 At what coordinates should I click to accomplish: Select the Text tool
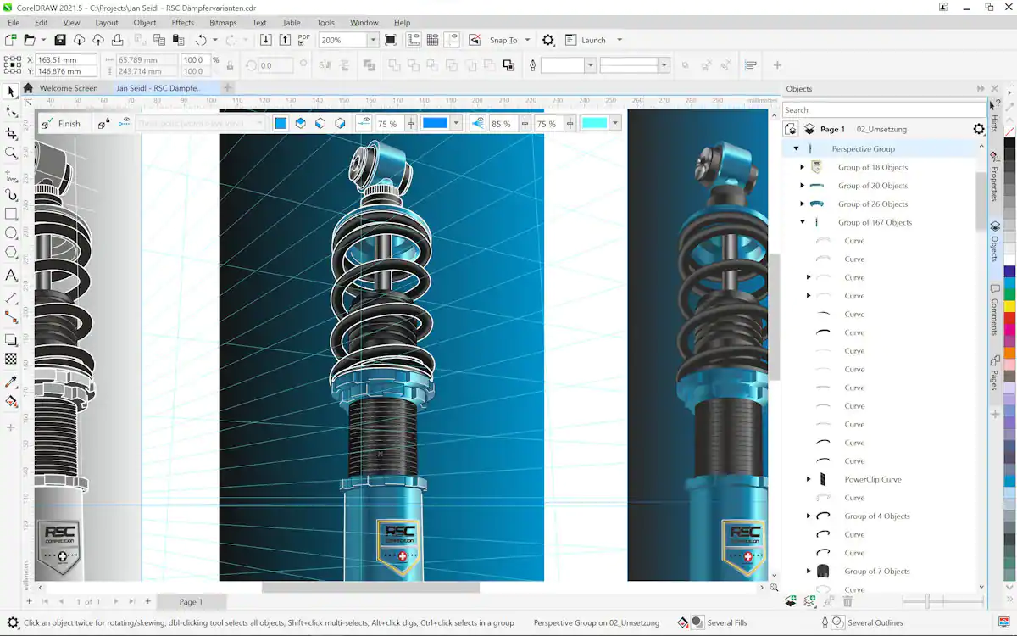pos(11,276)
